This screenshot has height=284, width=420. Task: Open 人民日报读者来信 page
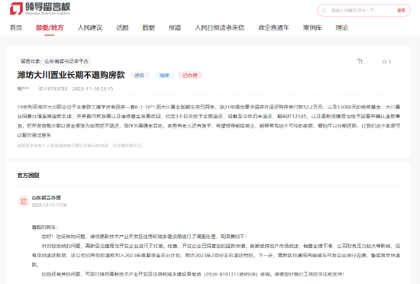pos(219,27)
